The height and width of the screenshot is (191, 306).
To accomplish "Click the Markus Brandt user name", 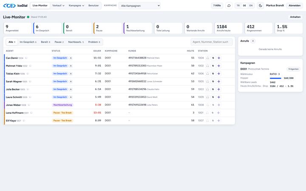I will 275,6.
